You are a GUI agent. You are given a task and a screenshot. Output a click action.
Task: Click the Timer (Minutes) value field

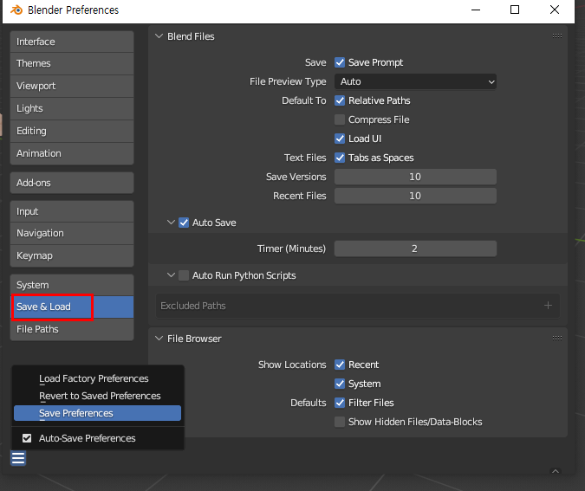coord(415,249)
